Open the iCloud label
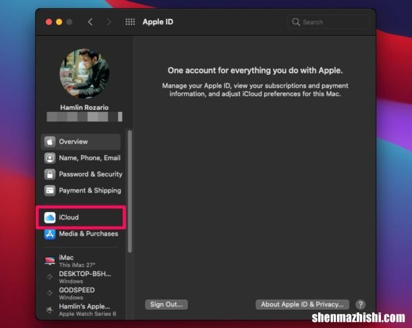 [69, 217]
